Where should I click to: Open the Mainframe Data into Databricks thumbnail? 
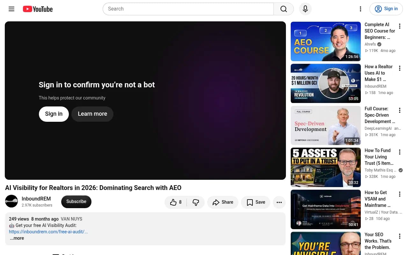(326, 209)
